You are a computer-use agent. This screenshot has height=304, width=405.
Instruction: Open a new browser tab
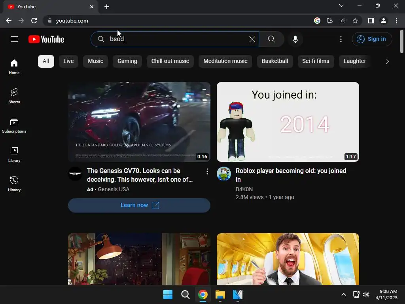pos(107,7)
